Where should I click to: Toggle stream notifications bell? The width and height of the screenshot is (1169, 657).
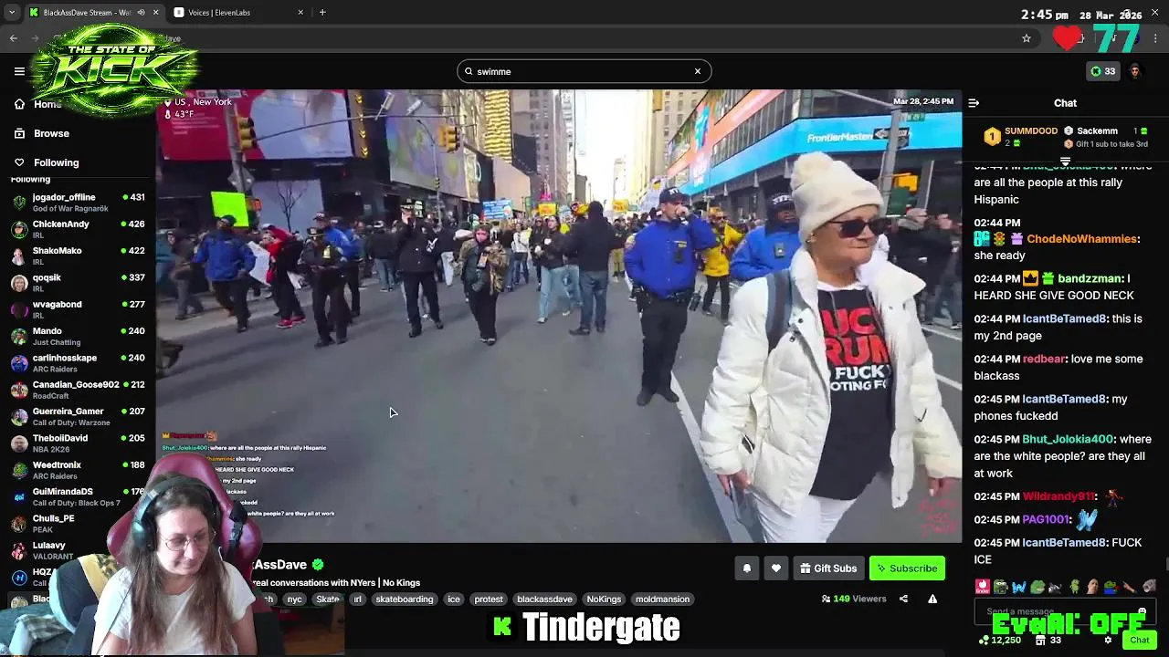[x=747, y=568]
